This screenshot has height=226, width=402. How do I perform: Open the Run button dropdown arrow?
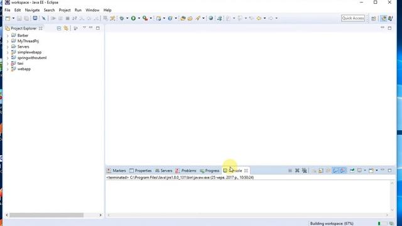click(139, 18)
